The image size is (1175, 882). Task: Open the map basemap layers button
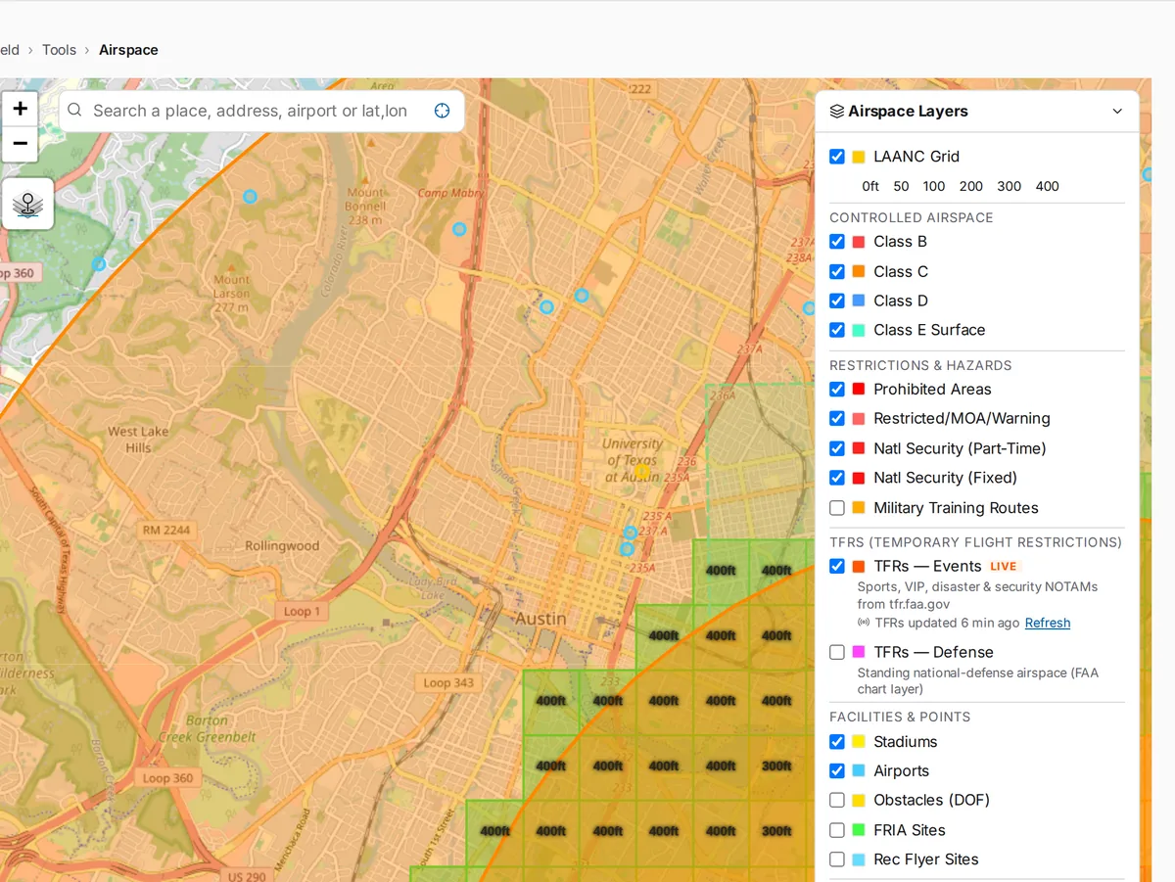(27, 204)
